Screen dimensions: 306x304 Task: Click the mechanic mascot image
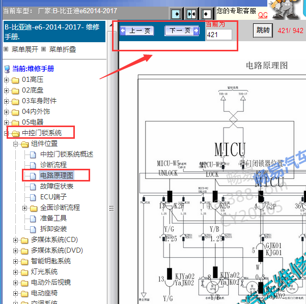[285, 9]
